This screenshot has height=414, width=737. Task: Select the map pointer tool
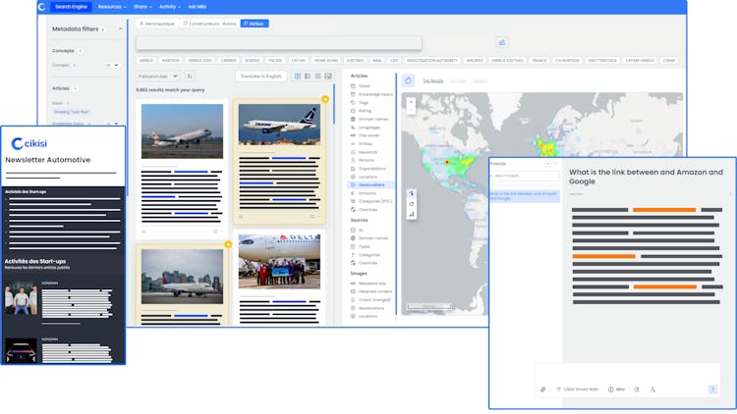click(x=412, y=193)
